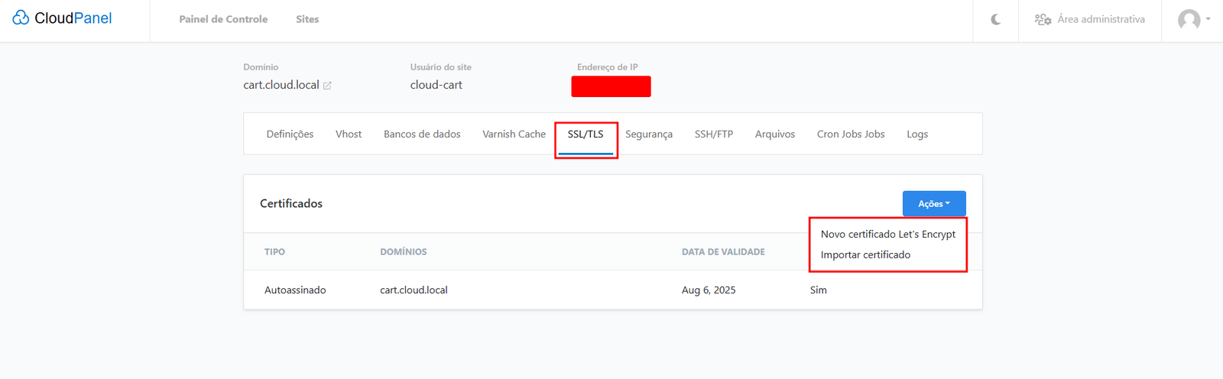
Task: Go to the Vhost tab
Action: coord(349,134)
